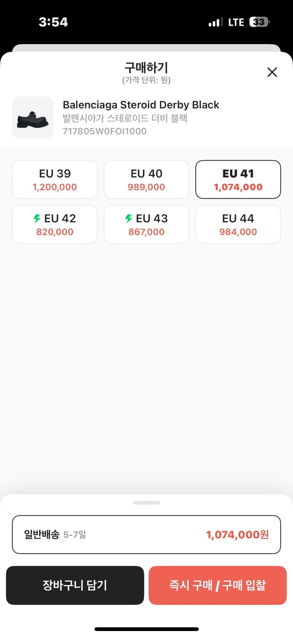
Task: Select 일반배송 5-7일 delivery option
Action: (146, 535)
